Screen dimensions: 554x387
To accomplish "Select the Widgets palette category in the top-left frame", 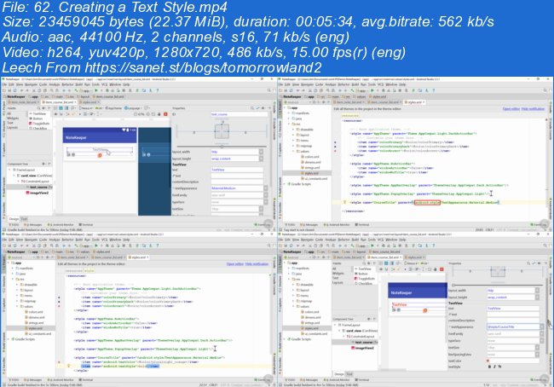I will tap(13, 118).
